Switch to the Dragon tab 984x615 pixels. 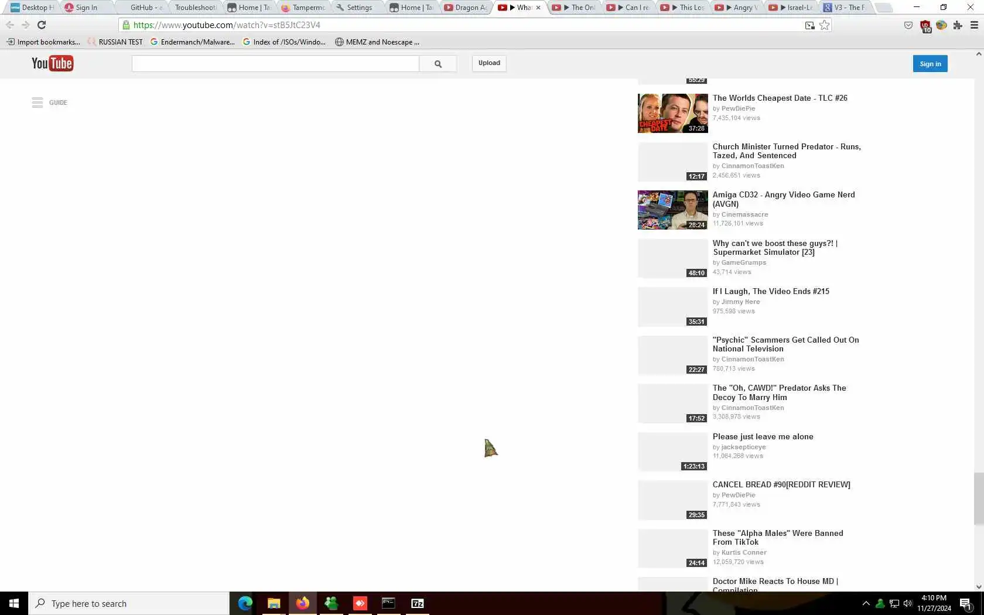[x=466, y=8]
